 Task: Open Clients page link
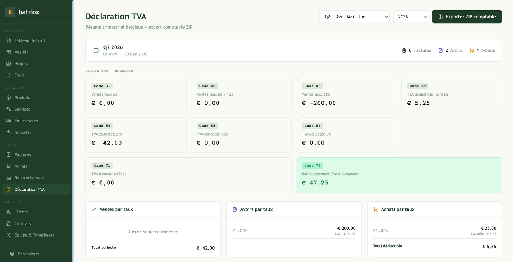click(36, 212)
